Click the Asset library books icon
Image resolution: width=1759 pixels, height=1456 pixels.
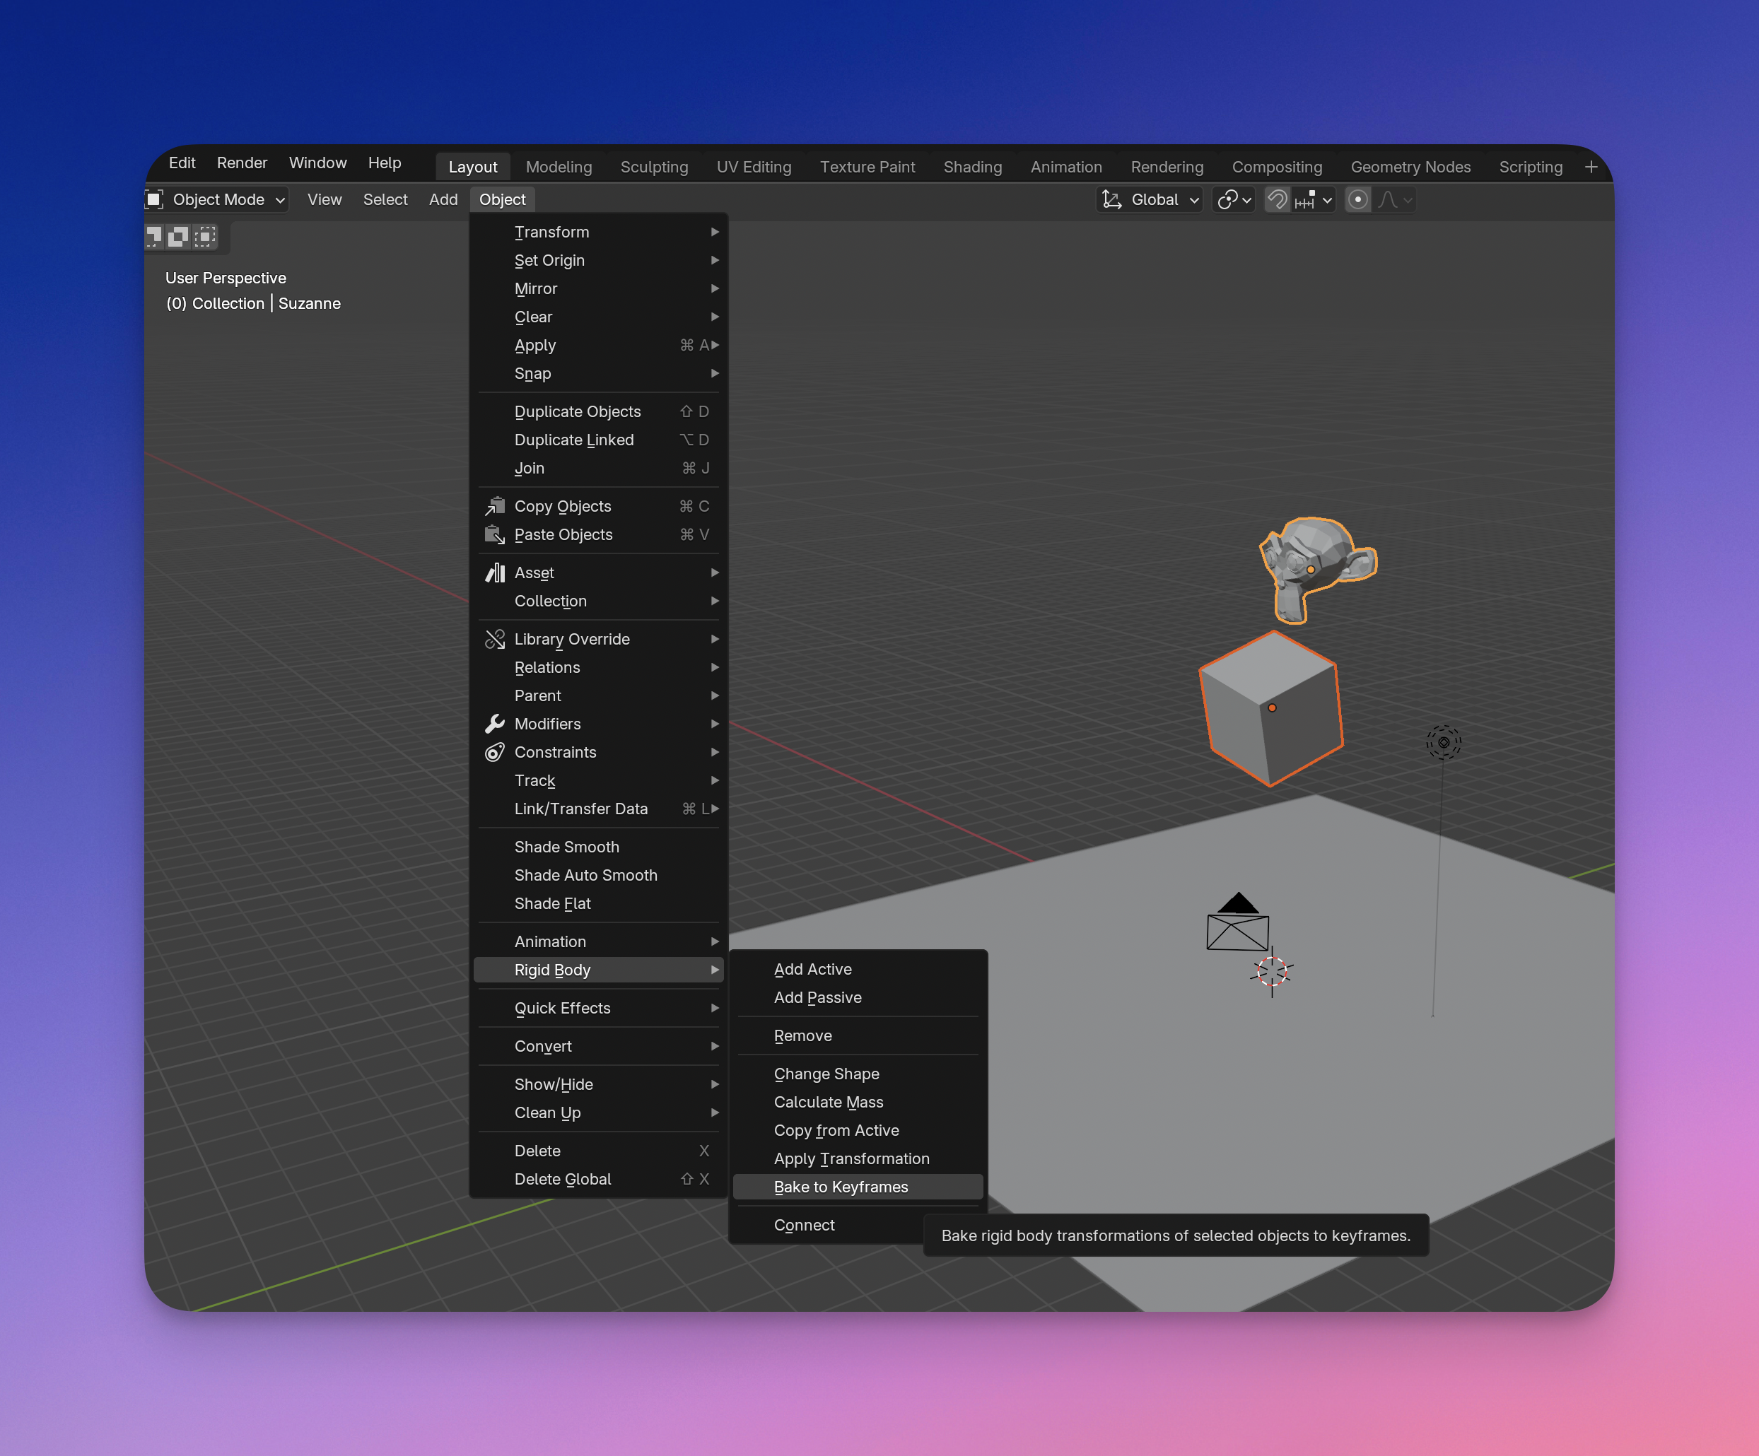[x=495, y=573]
